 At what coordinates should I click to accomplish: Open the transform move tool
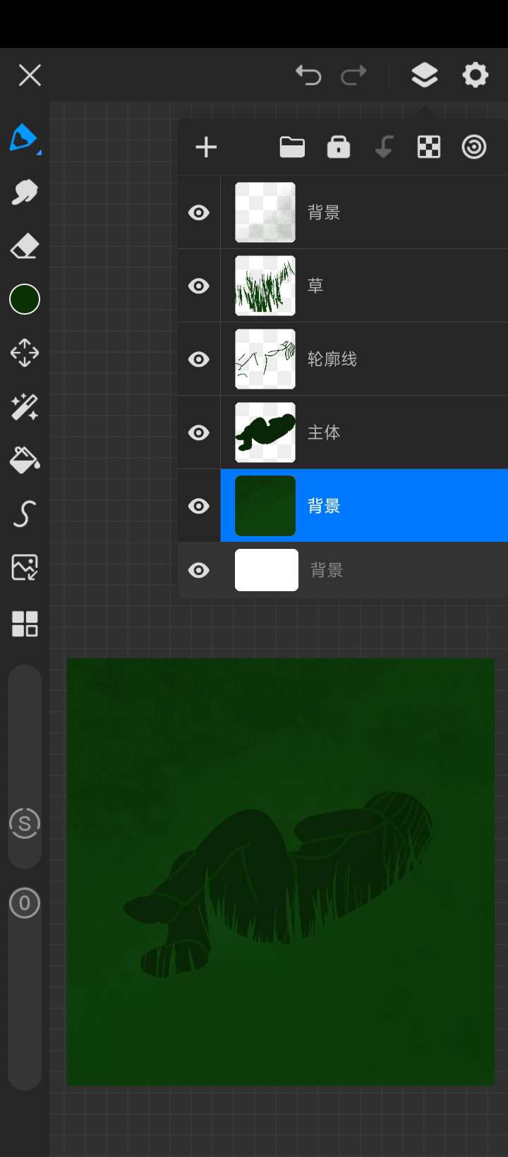pos(25,353)
